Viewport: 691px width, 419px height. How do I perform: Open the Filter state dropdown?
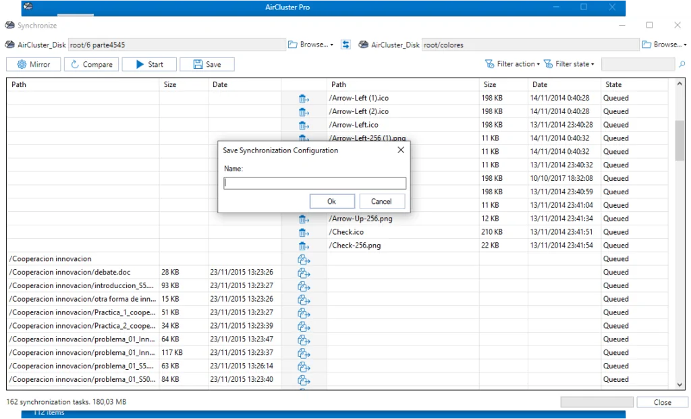pos(570,65)
